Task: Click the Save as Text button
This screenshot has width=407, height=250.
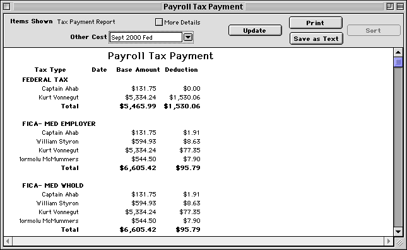Action: coord(316,38)
